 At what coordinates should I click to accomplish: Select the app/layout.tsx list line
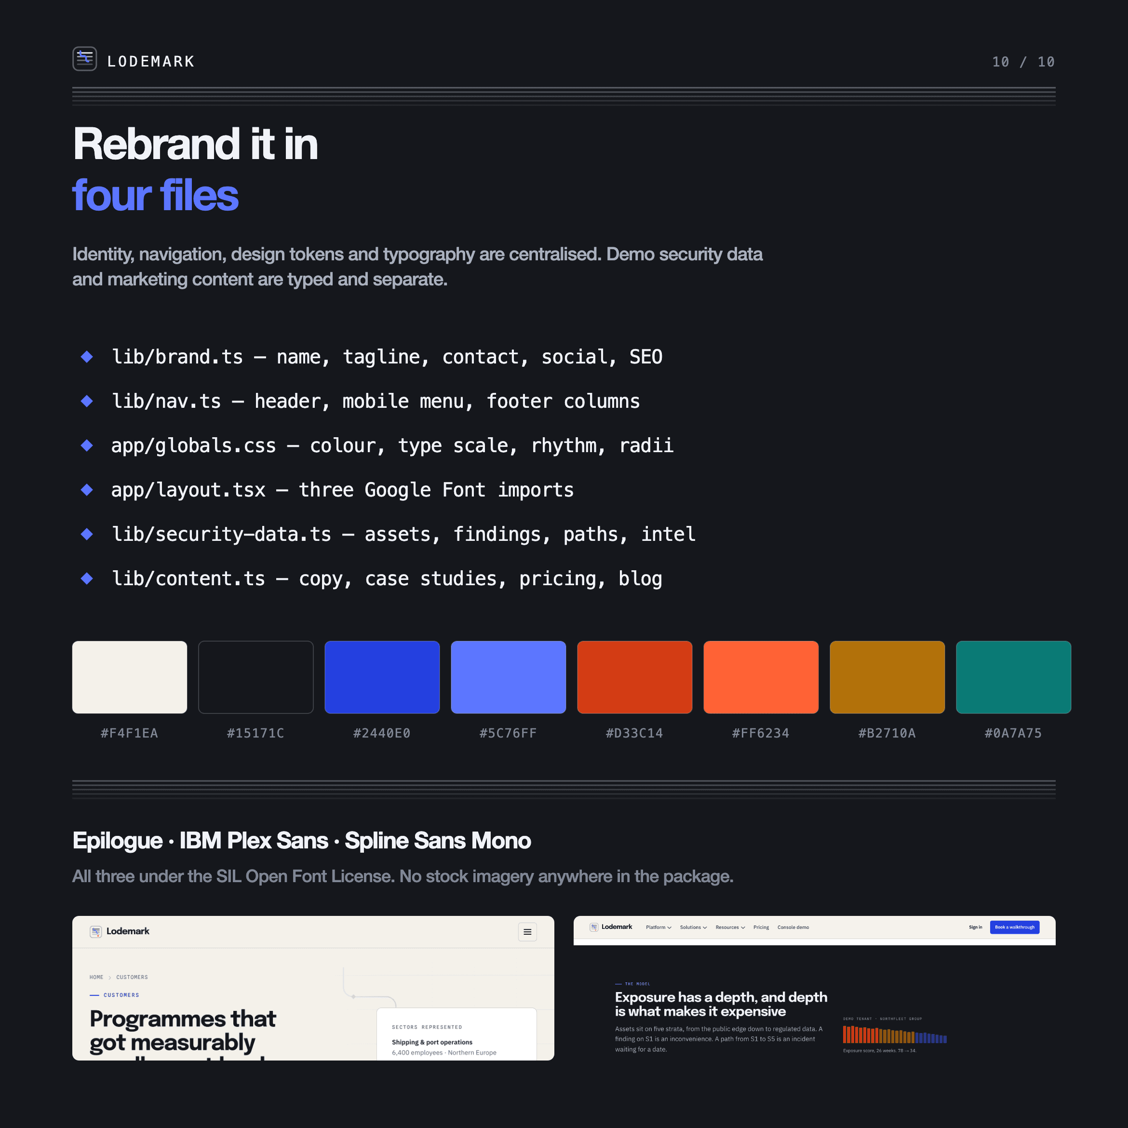pyautogui.click(x=343, y=490)
